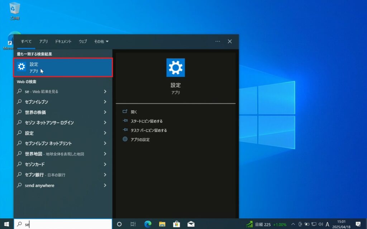Show hidden system tray icons

pos(293,224)
